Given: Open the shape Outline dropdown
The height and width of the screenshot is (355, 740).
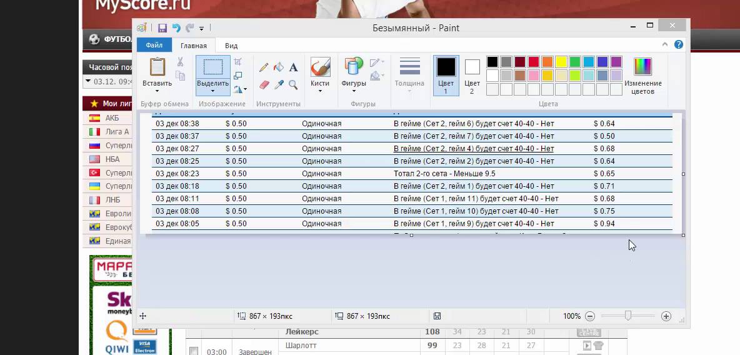Looking at the screenshot, I should (377, 62).
